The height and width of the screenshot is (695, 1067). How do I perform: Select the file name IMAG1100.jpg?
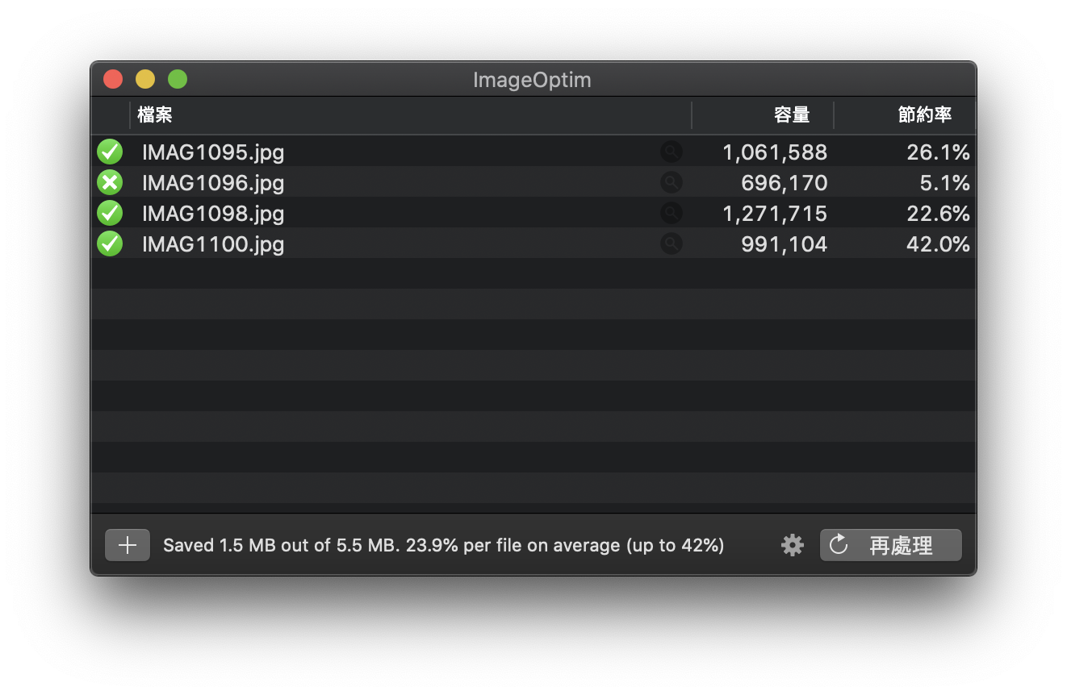213,244
